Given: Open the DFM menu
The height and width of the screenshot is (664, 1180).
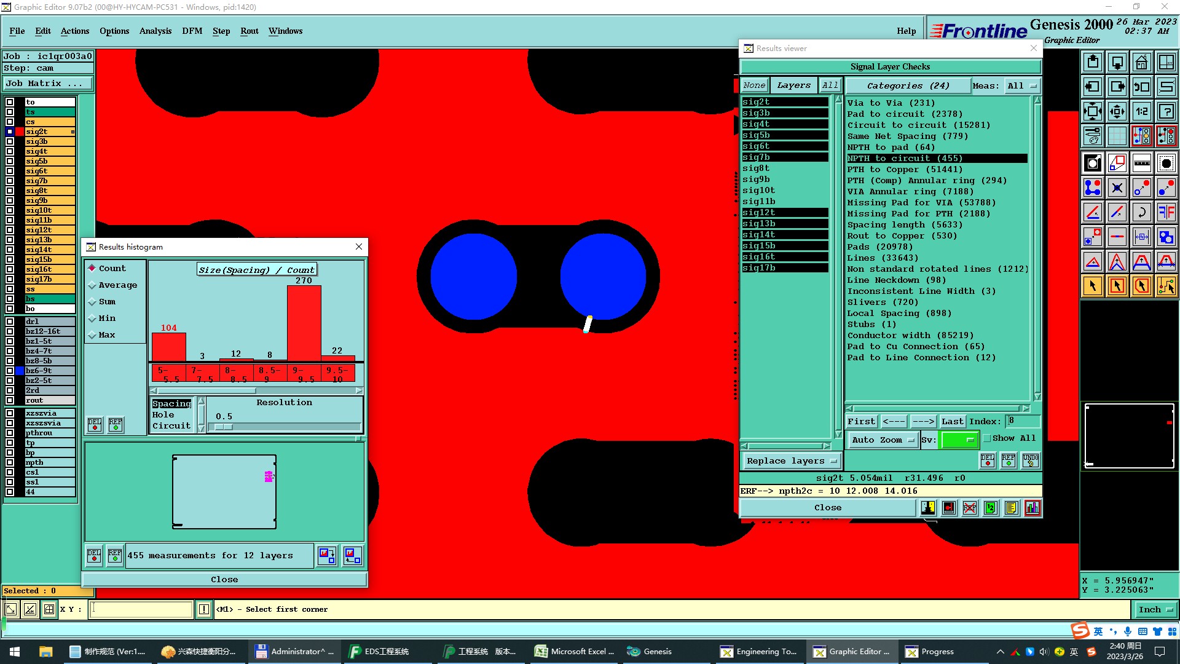Looking at the screenshot, I should (192, 31).
